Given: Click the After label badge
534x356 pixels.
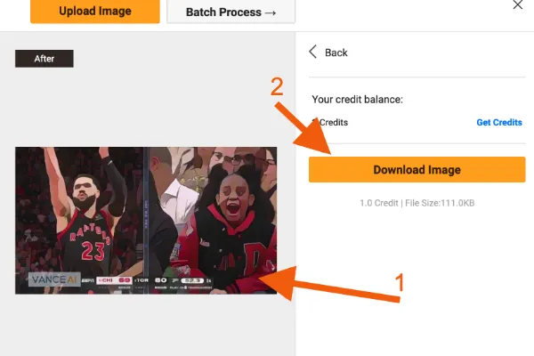Looking at the screenshot, I should [44, 59].
